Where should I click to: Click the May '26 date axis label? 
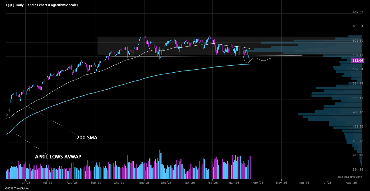coord(281,183)
